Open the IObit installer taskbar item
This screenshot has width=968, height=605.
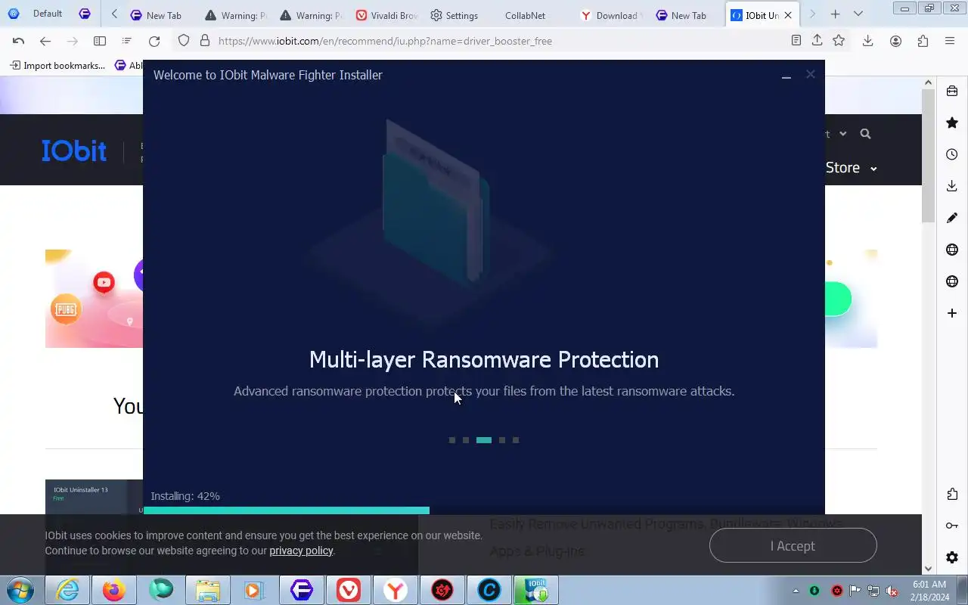[536, 590]
